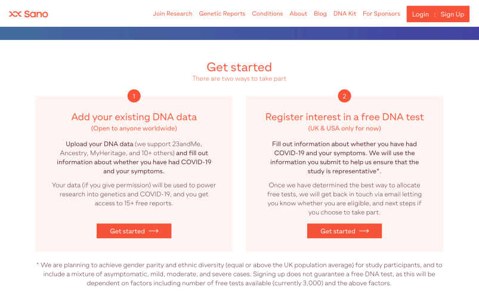Visit the Blog link

[x=320, y=14]
